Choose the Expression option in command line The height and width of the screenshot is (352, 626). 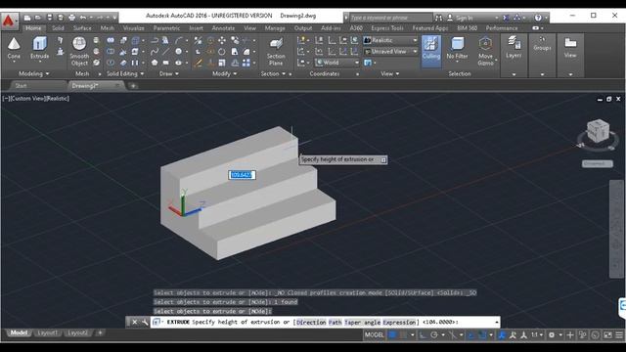tap(399, 322)
